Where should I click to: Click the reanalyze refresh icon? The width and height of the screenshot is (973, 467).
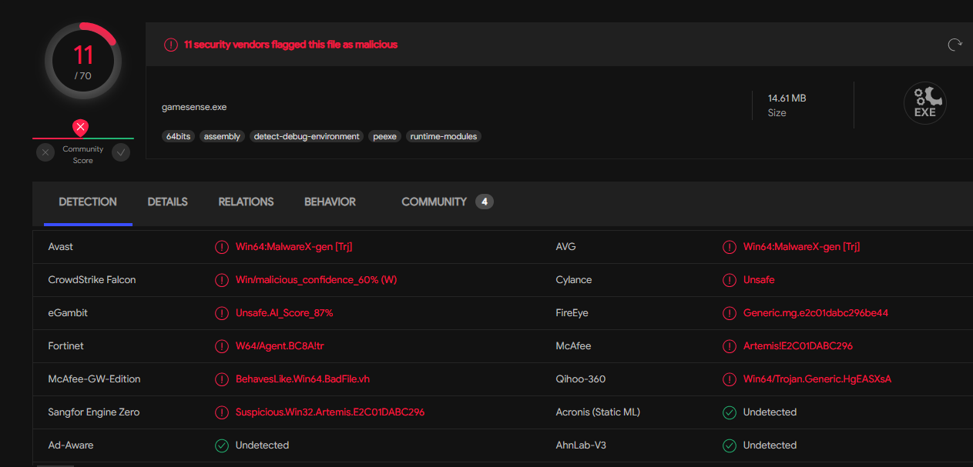coord(955,45)
